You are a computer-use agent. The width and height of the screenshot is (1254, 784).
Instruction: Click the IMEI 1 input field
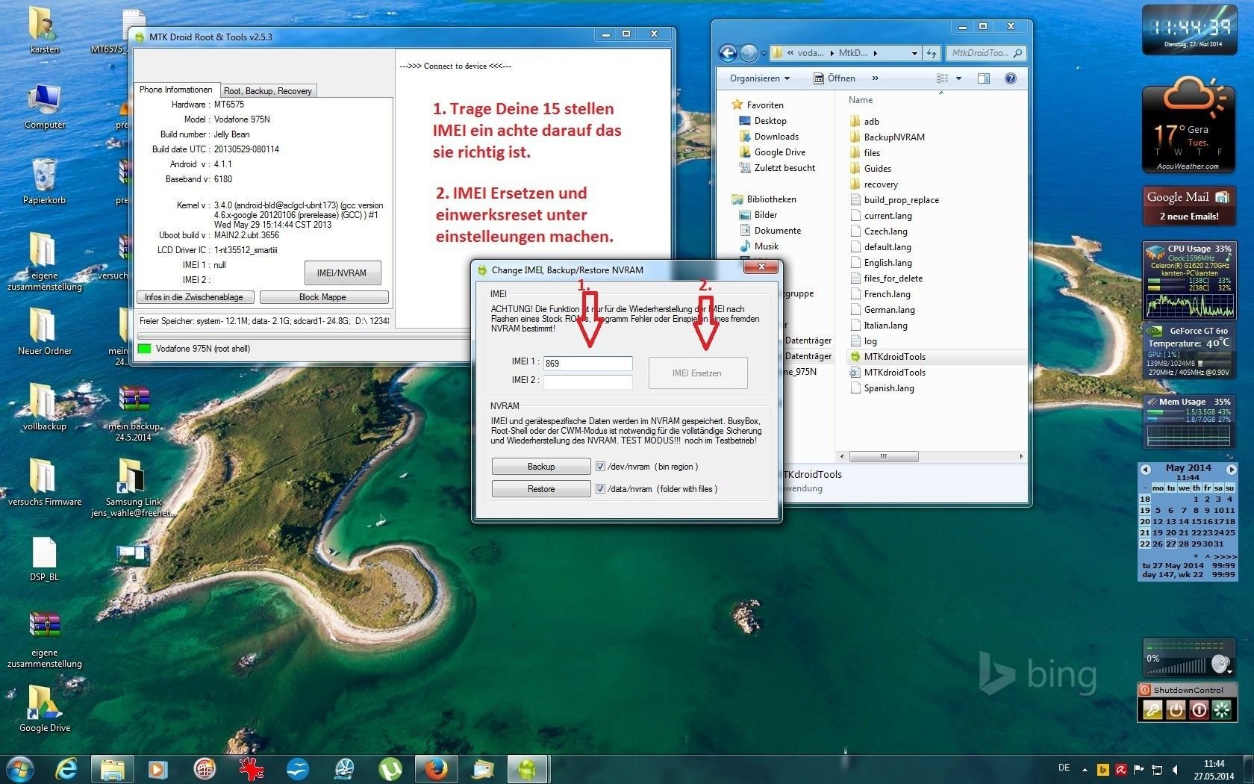click(587, 364)
